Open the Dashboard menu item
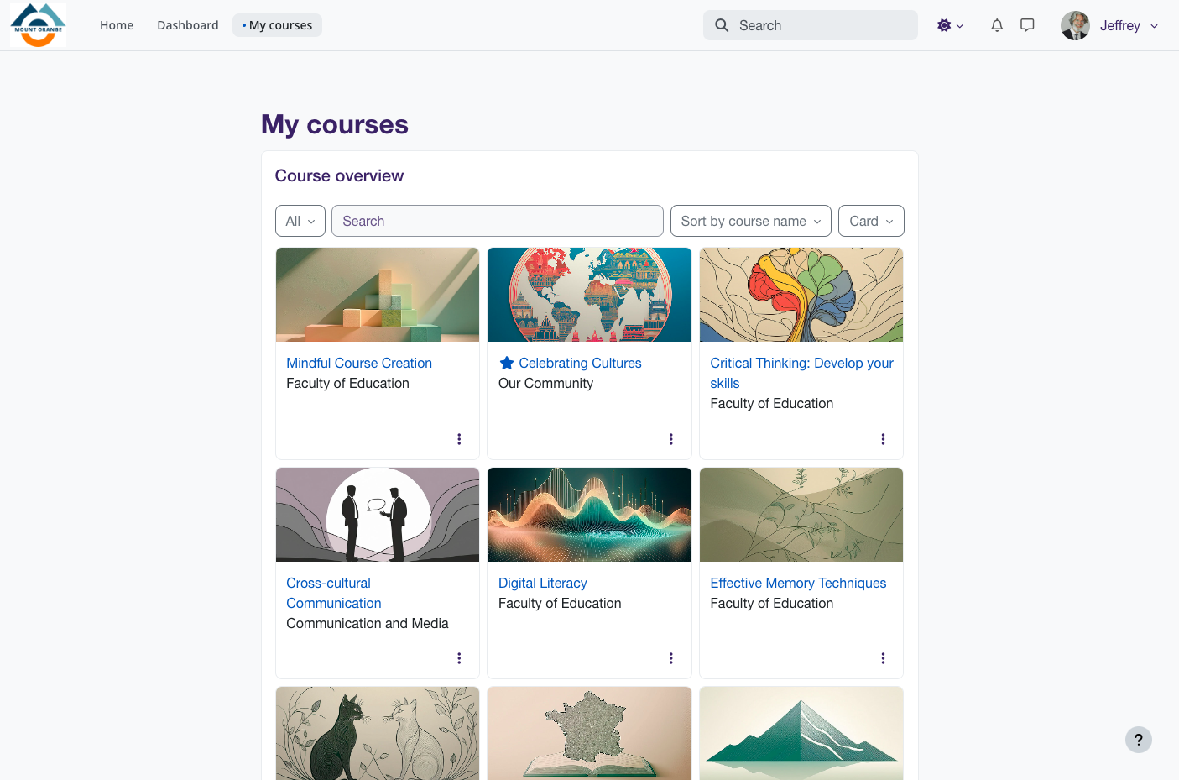Screen dimensions: 1179x780 pos(188,25)
